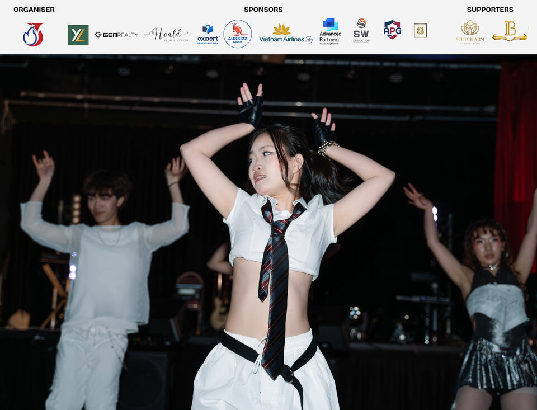Click the Hoala Floral Studio logo
Viewport: 537px width, 410px height.
166,35
